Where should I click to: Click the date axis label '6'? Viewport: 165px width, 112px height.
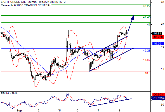click(77, 110)
